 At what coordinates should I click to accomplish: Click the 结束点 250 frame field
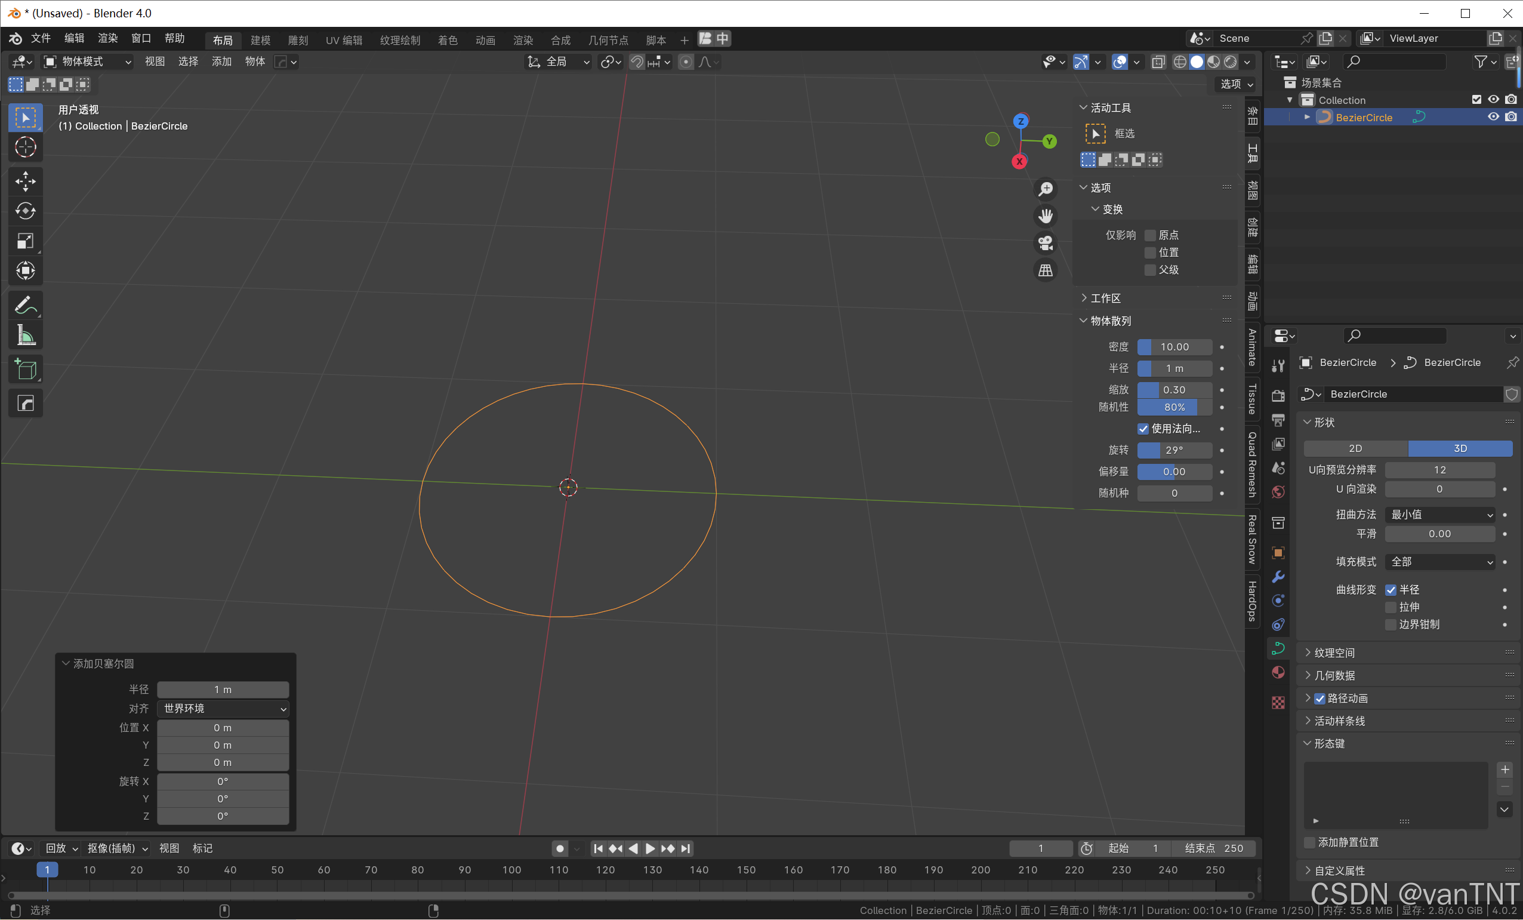click(x=1214, y=848)
